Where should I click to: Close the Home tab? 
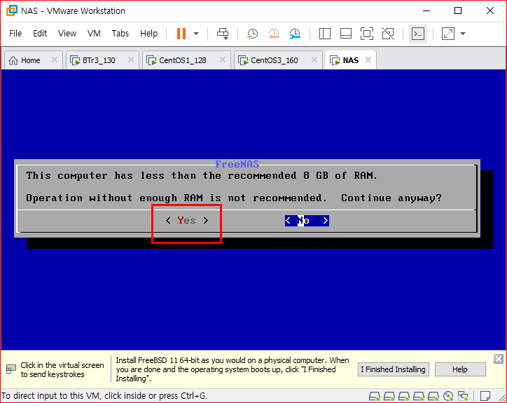55,60
